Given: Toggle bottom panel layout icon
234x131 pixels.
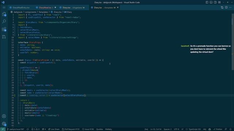Looking at the screenshot, I should point(211,3).
